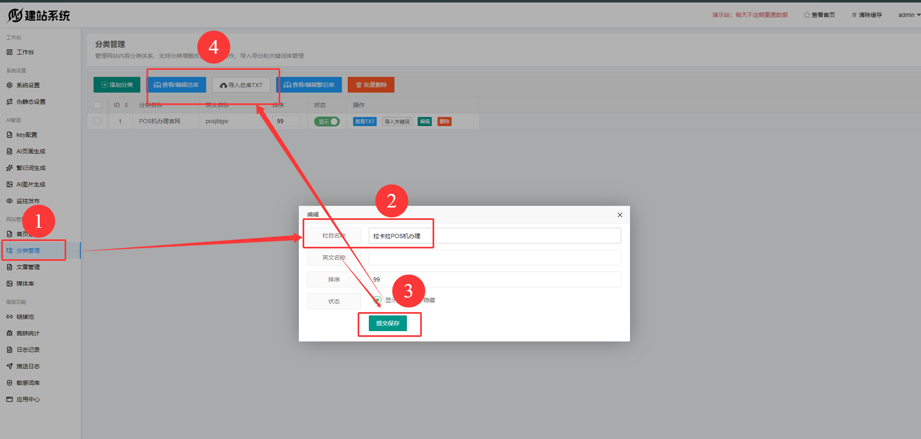Sort the table by ID column arrows

pos(126,105)
